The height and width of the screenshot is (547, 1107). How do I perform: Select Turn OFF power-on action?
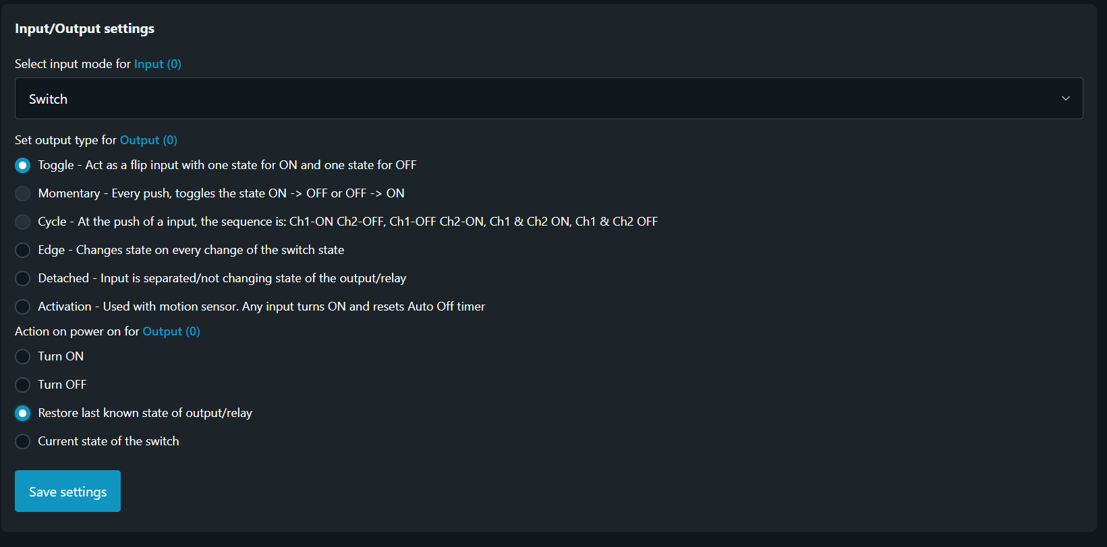[23, 385]
